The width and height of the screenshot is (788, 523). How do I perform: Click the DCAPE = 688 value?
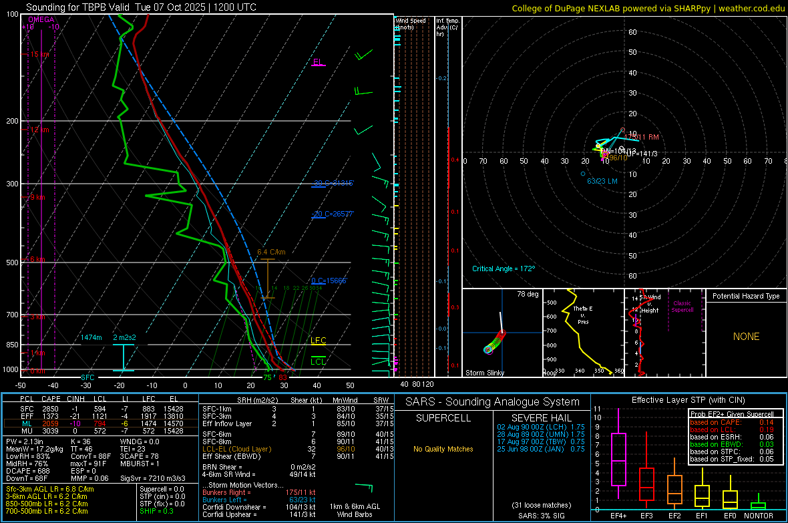coord(27,471)
